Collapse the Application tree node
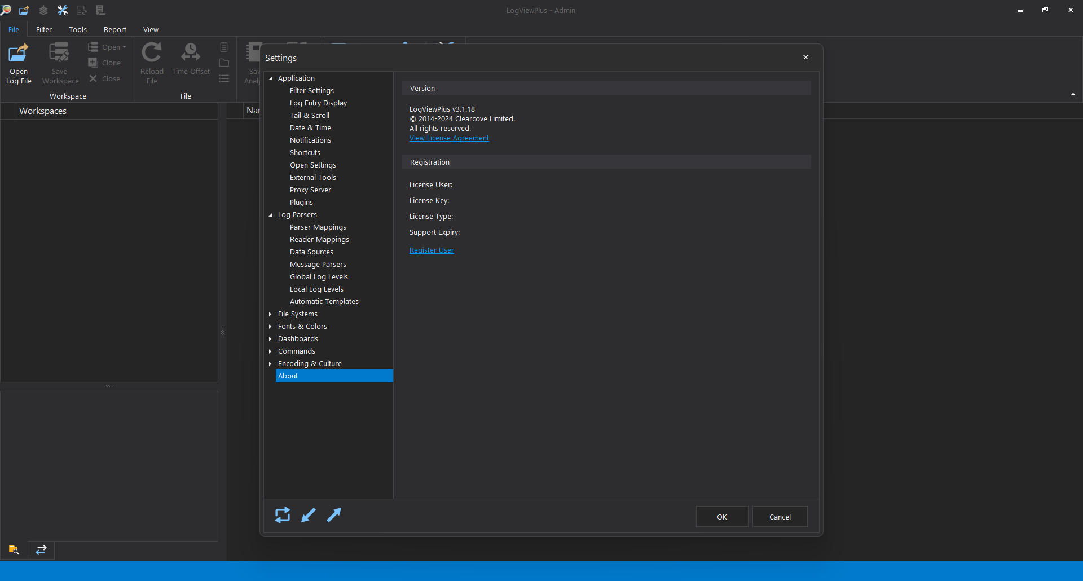 [271, 78]
